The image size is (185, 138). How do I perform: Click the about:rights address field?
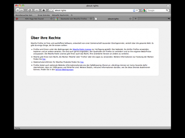(x=93, y=10)
